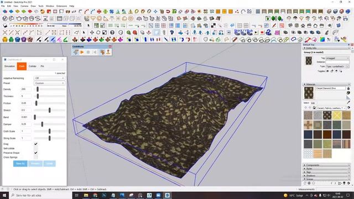Toggle the Cross Springs checkbox

click(35, 157)
